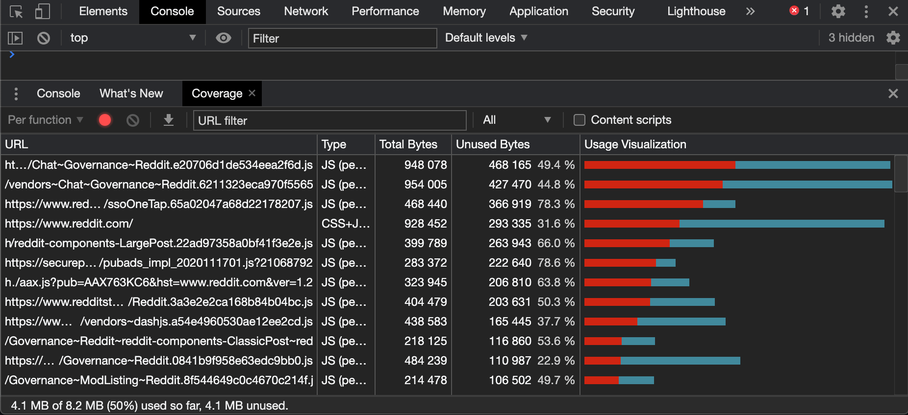Image resolution: width=908 pixels, height=415 pixels.
Task: Open the DevTools main settings gear
Action: click(838, 11)
